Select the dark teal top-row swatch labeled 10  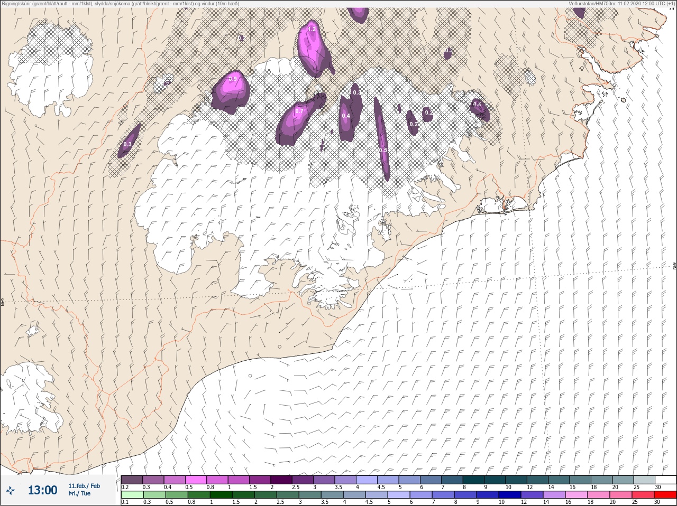(516, 480)
